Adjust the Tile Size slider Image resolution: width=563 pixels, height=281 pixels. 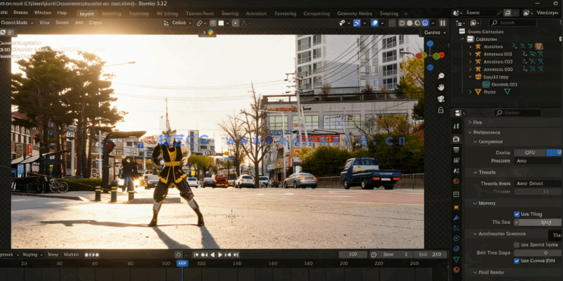(x=537, y=222)
